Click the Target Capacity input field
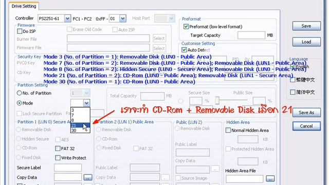The height and width of the screenshot is (185, 329). 251,35
